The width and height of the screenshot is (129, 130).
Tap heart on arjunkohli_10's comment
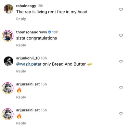[121, 62]
